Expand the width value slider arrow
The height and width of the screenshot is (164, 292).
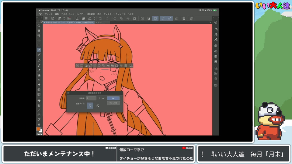point(99,98)
